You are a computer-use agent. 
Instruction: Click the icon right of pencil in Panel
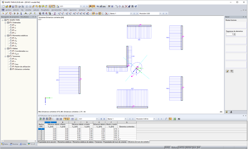point(232,71)
